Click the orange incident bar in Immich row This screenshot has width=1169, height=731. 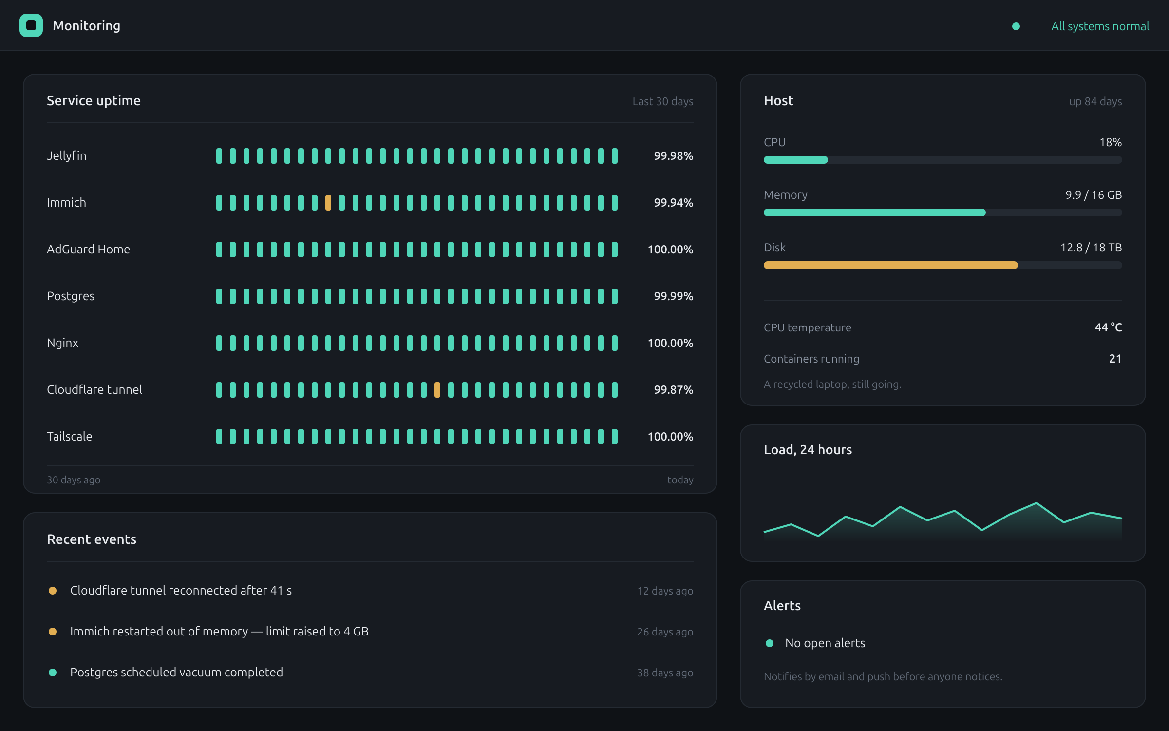[328, 203]
